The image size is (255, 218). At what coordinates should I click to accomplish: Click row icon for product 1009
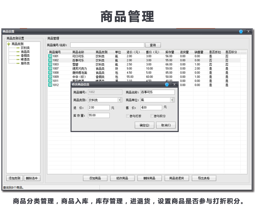tap(50, 77)
